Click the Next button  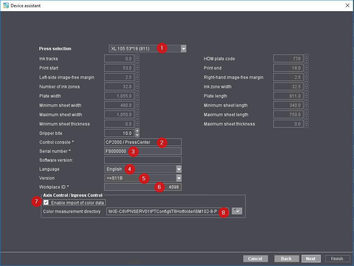tap(311, 258)
